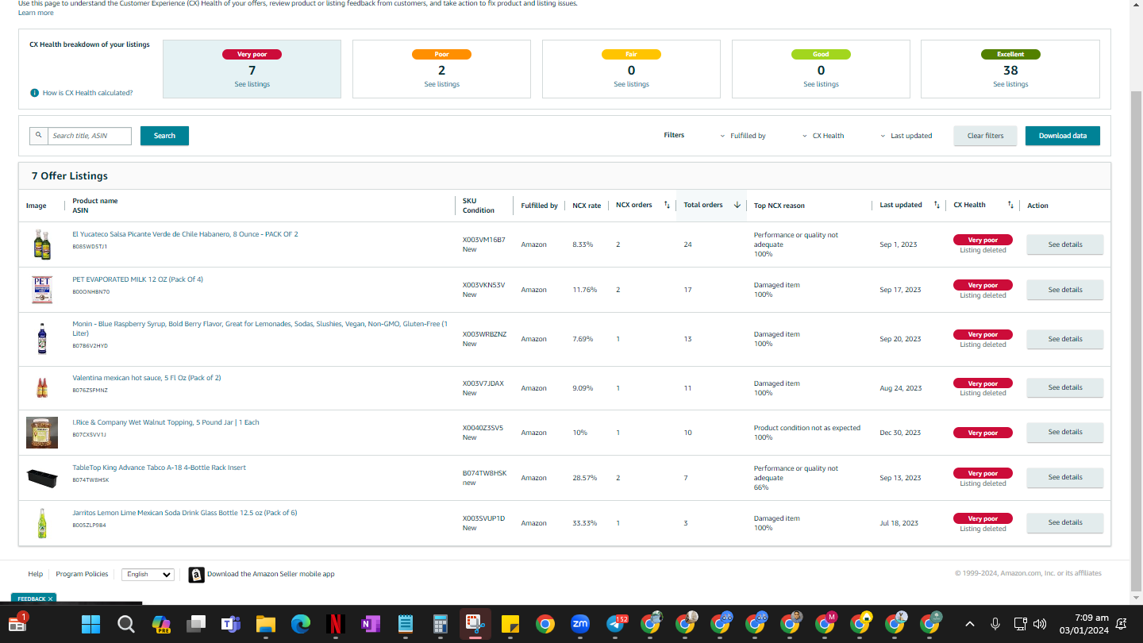
Task: Expand the Fulfilled by filter
Action: point(743,136)
